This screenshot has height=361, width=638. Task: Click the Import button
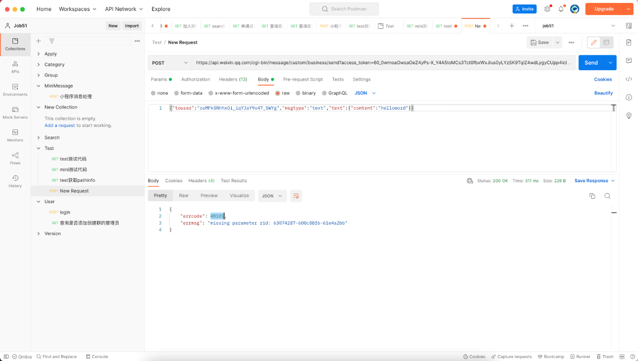point(132,26)
